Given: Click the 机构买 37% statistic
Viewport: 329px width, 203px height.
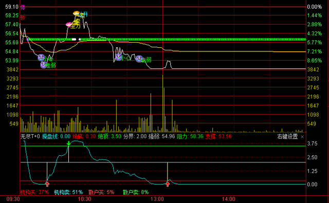Looking at the screenshot, I should click(34, 192).
